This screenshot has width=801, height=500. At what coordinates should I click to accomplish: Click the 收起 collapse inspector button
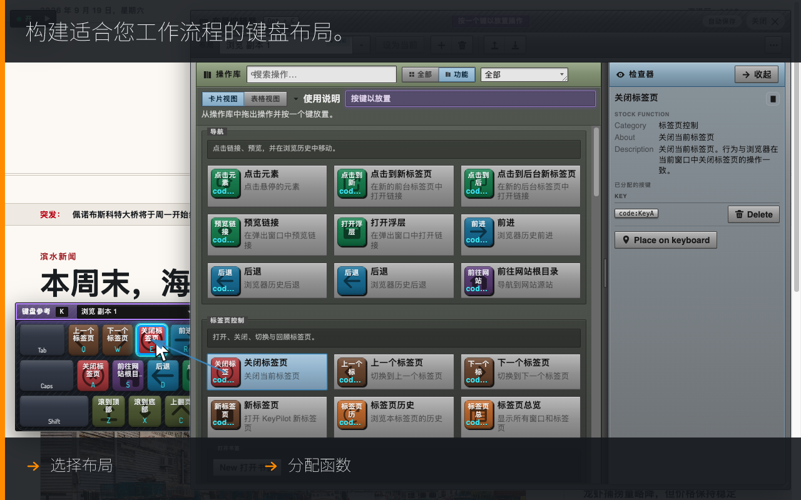tap(757, 74)
